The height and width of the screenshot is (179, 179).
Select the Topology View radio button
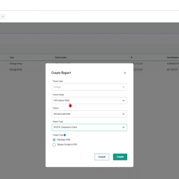coord(54,140)
